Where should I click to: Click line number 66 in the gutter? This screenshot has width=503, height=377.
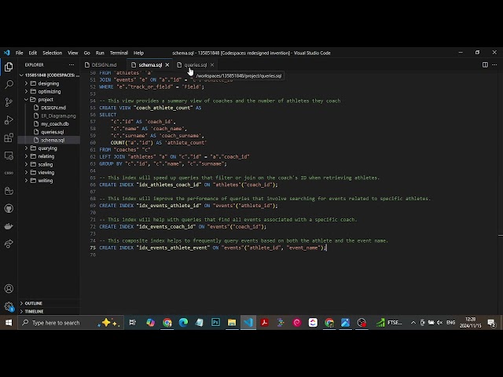(x=93, y=185)
